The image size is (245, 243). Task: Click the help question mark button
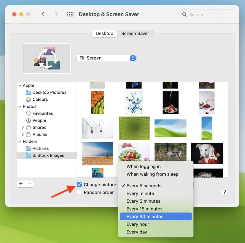click(x=224, y=192)
